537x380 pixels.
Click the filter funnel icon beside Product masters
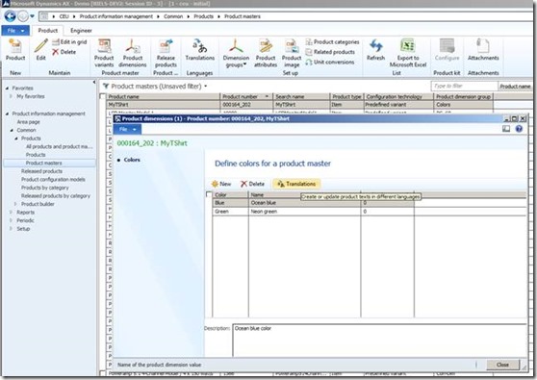(x=106, y=86)
